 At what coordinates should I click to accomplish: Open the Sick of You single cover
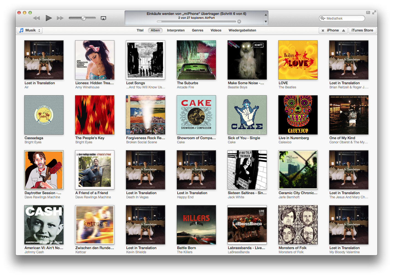point(247,115)
